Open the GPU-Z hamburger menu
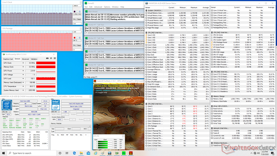Viewport: 277px width, 156px height. 55,58
